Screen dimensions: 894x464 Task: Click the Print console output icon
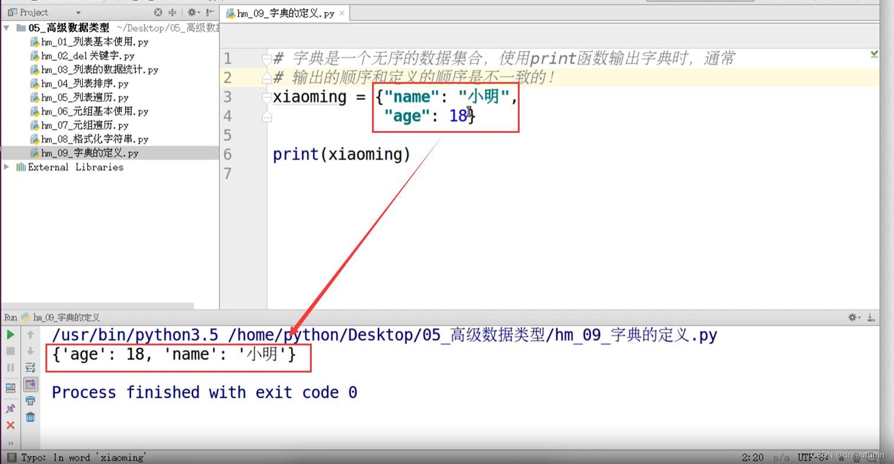point(31,401)
